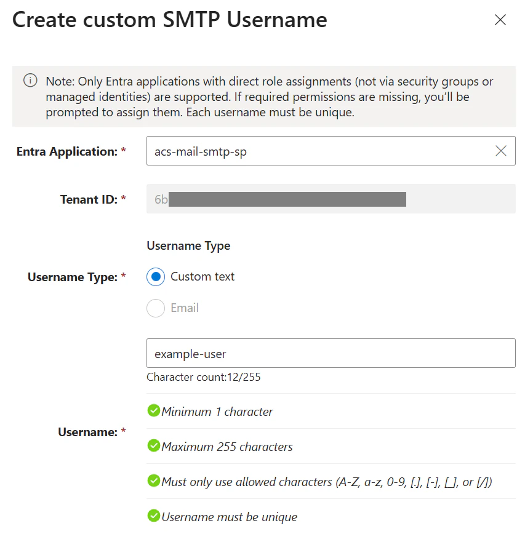Click the Username must be unique checkmark
The width and height of the screenshot is (525, 534).
click(x=154, y=516)
